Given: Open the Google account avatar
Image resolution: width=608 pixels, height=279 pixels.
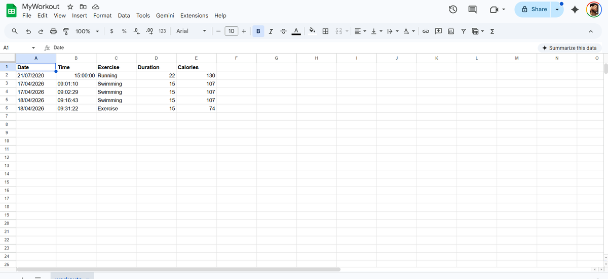Looking at the screenshot, I should (594, 9).
